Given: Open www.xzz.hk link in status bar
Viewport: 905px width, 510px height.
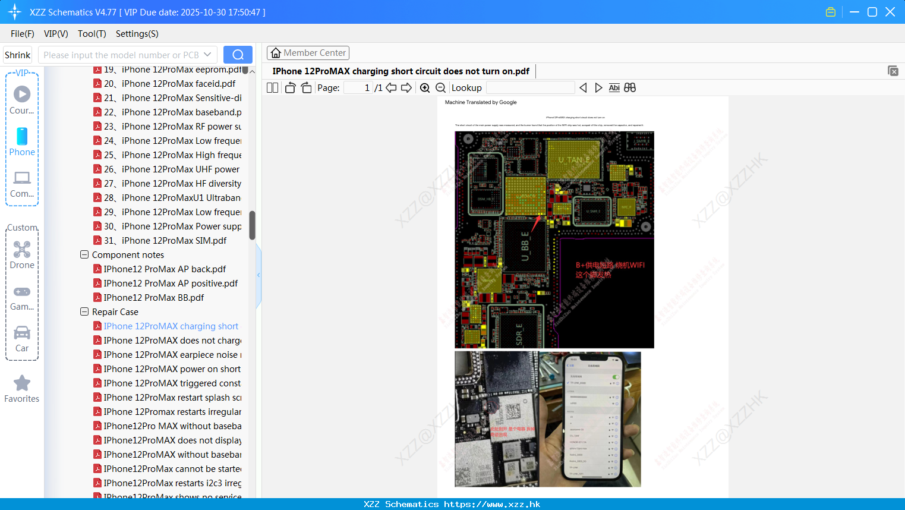Looking at the screenshot, I should [x=492, y=504].
